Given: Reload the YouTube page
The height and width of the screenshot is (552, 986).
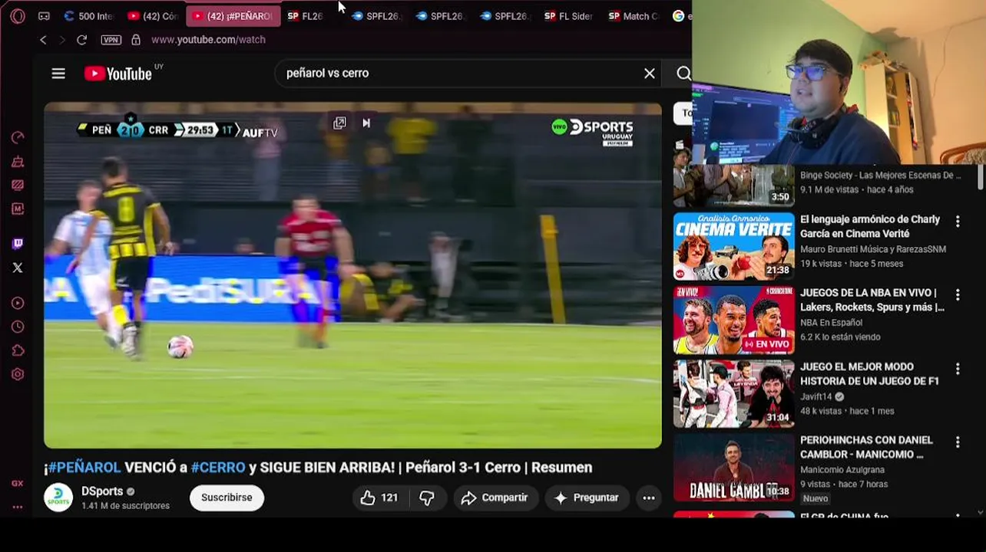Looking at the screenshot, I should [81, 40].
